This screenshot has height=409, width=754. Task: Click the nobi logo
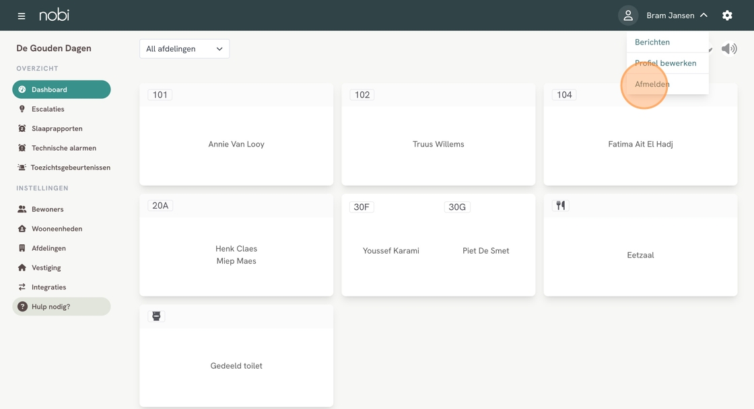pyautogui.click(x=54, y=15)
